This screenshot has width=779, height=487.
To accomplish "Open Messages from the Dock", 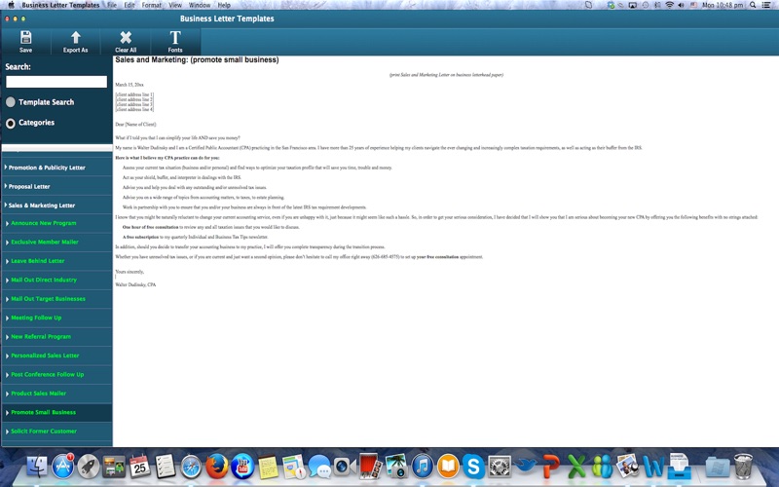I will (319, 467).
